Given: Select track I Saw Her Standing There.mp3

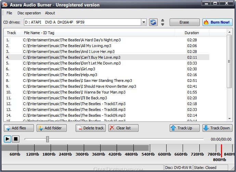Looking at the screenshot, I should click(107, 81).
